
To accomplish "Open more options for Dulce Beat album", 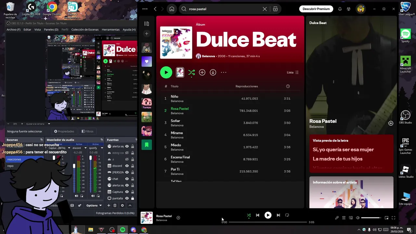I will (224, 72).
